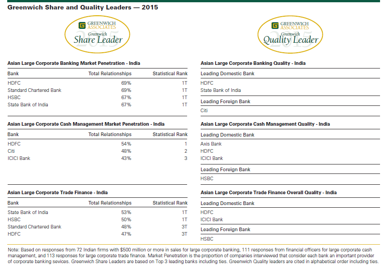Image resolution: width=385 pixels, height=269 pixels.
Task: Click the 53% value for State Bank of India
Action: coord(126,212)
